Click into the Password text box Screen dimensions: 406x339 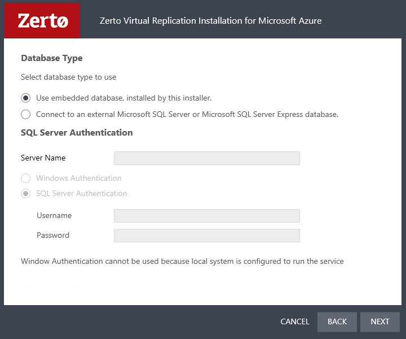tap(207, 236)
